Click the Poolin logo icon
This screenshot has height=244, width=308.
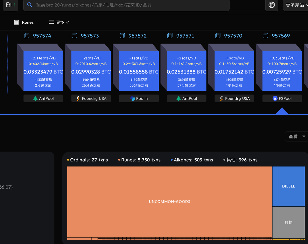click(x=132, y=98)
